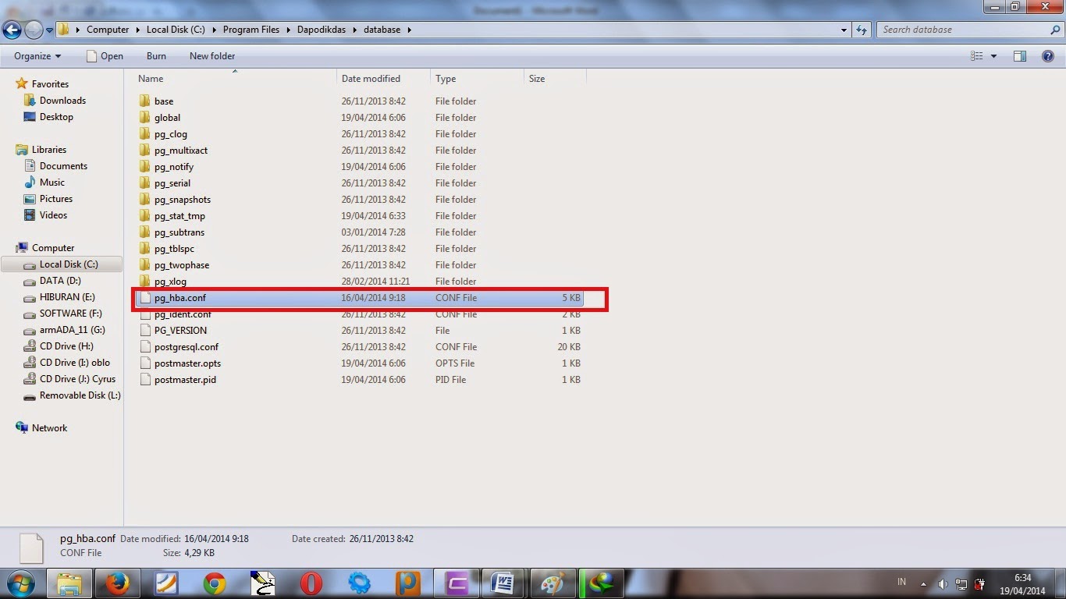Open Google Chrome from the taskbar
This screenshot has height=599, width=1066.
click(215, 583)
